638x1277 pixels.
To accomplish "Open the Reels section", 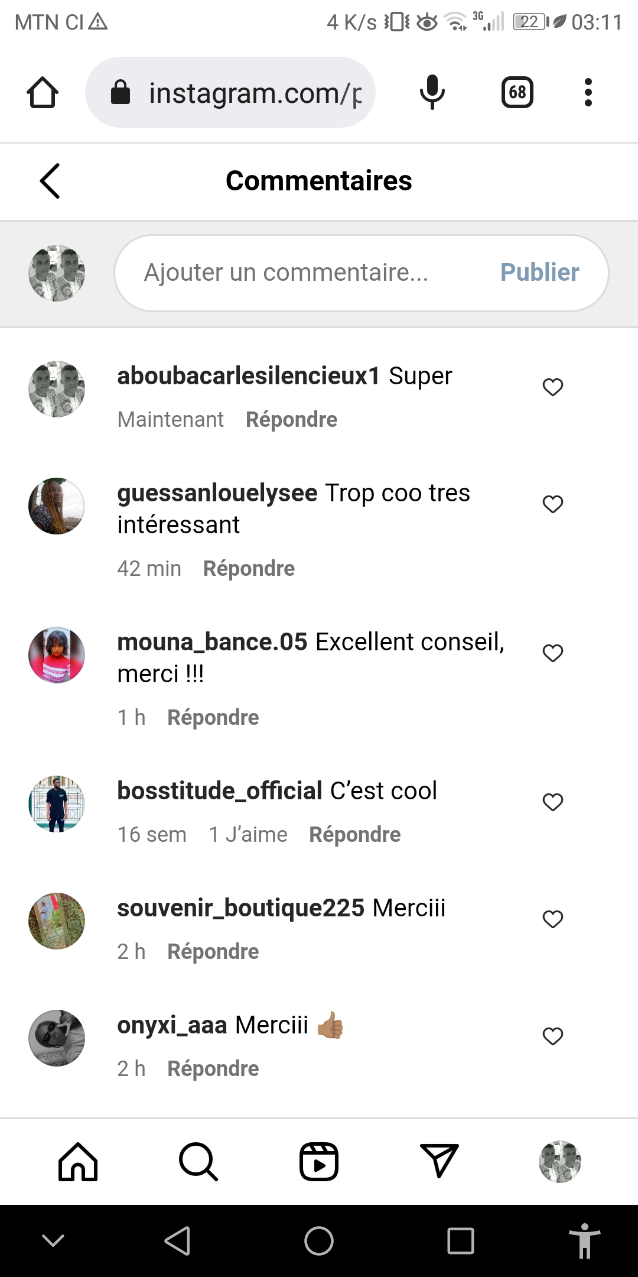I will [x=319, y=1162].
